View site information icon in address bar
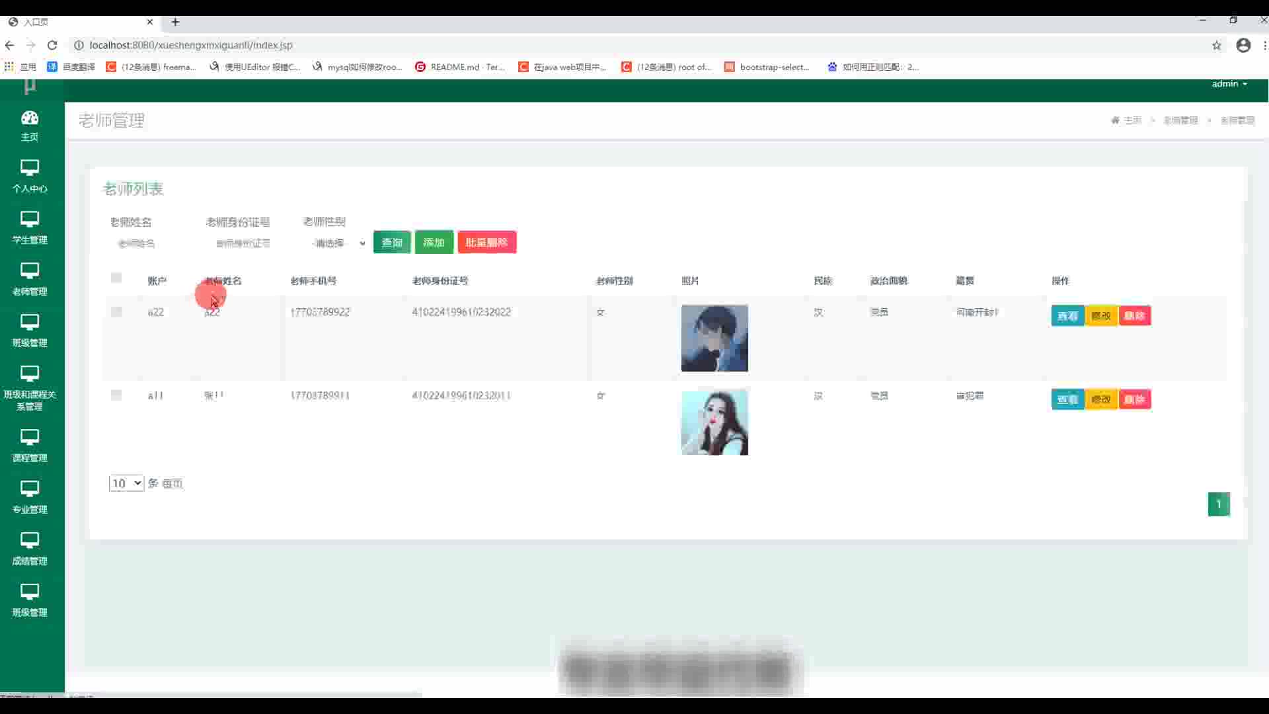Screen dimensions: 1269x714 (x=79, y=45)
